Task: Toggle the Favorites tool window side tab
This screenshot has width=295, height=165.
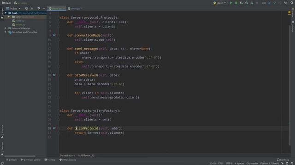Action: [2, 148]
